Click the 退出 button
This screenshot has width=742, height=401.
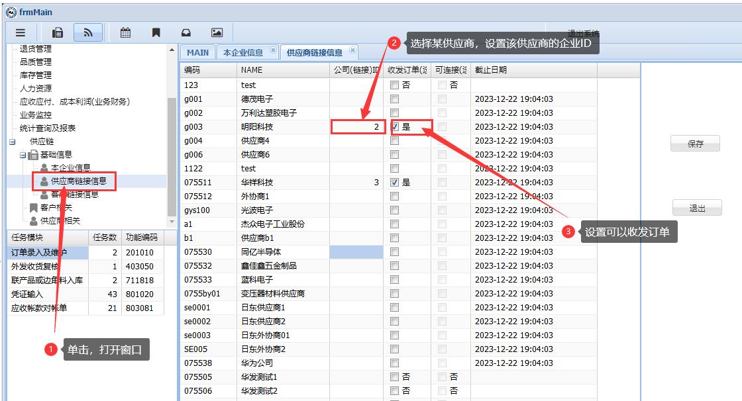click(697, 208)
